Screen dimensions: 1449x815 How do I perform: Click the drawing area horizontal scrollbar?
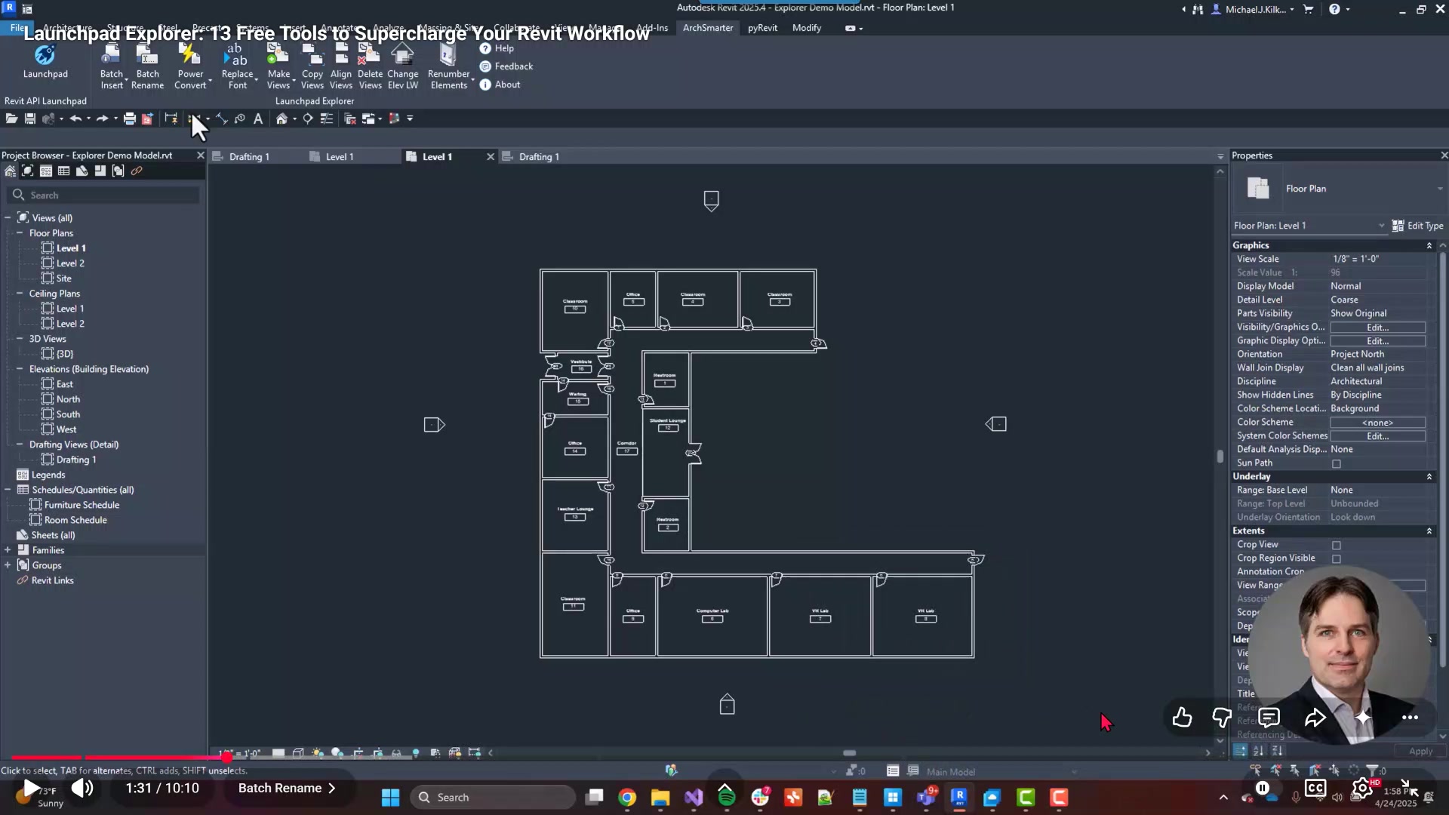[849, 752]
